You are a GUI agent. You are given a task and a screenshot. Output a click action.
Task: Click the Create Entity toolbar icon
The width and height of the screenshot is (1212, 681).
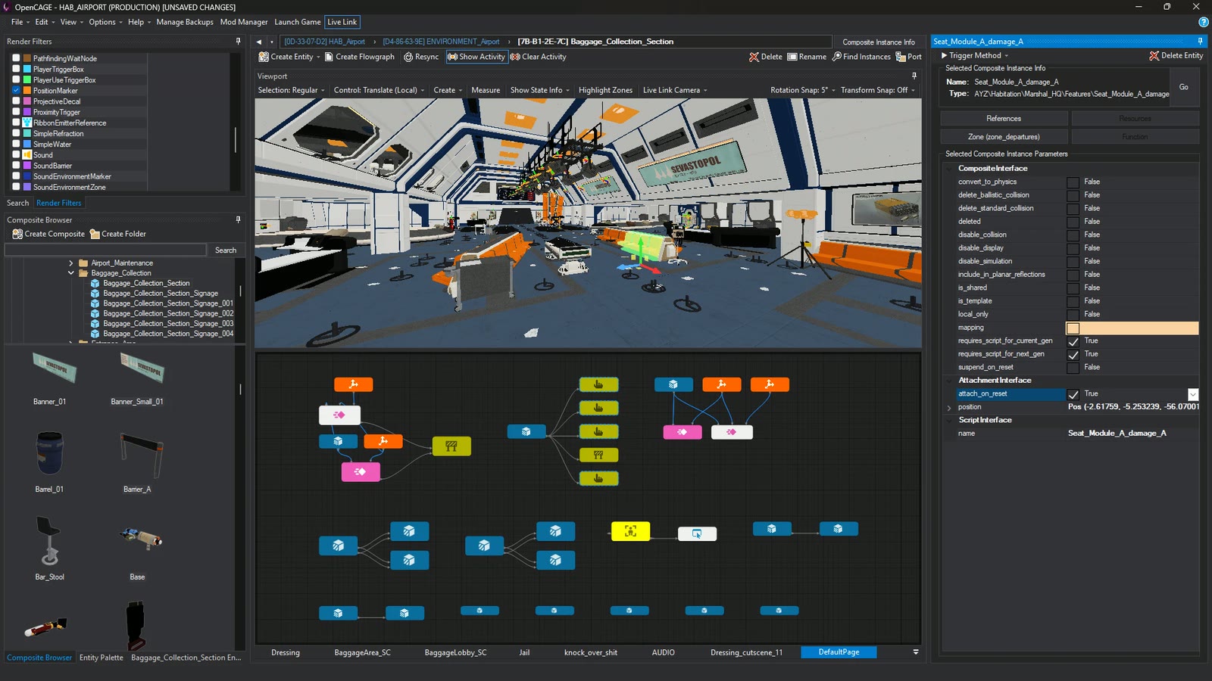point(264,57)
